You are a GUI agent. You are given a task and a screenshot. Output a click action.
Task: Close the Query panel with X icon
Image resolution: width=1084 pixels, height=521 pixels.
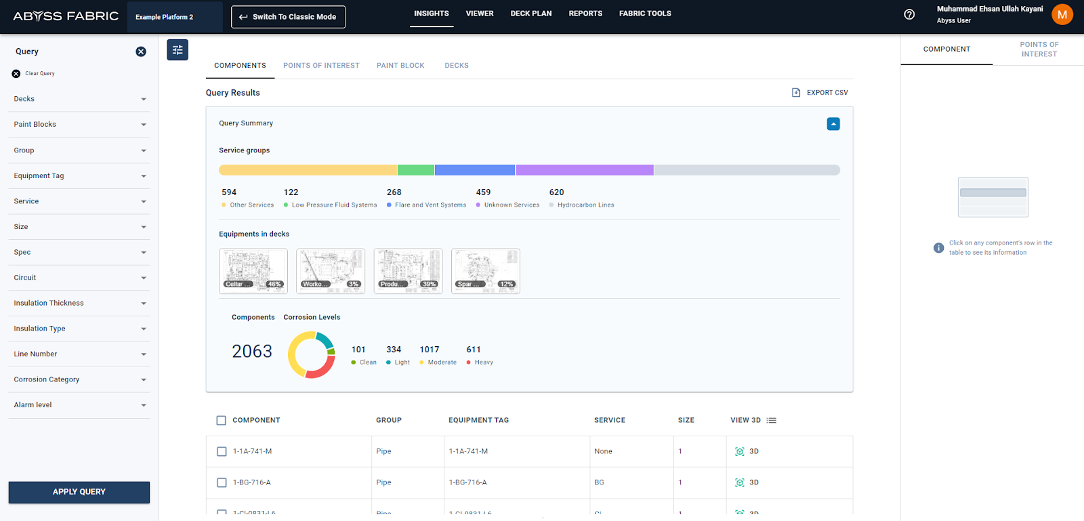tap(141, 51)
